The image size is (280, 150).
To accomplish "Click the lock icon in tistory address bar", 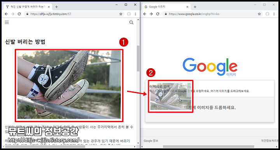I will [27, 14].
